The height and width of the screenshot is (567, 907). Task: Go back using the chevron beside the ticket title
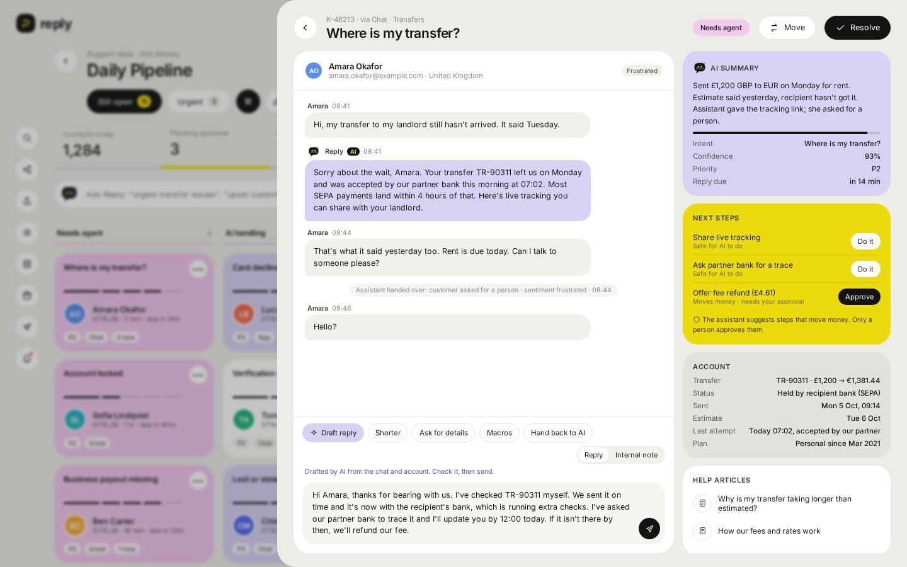pos(305,28)
